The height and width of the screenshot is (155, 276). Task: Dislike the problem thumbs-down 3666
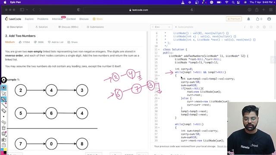click(x=39, y=42)
